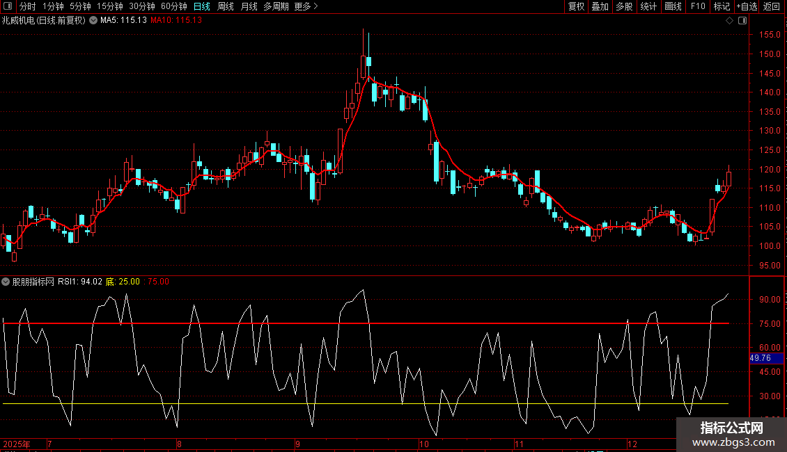This screenshot has width=787, height=452.
Task: Select the 1分钟 timeframe
Action: 53,6
